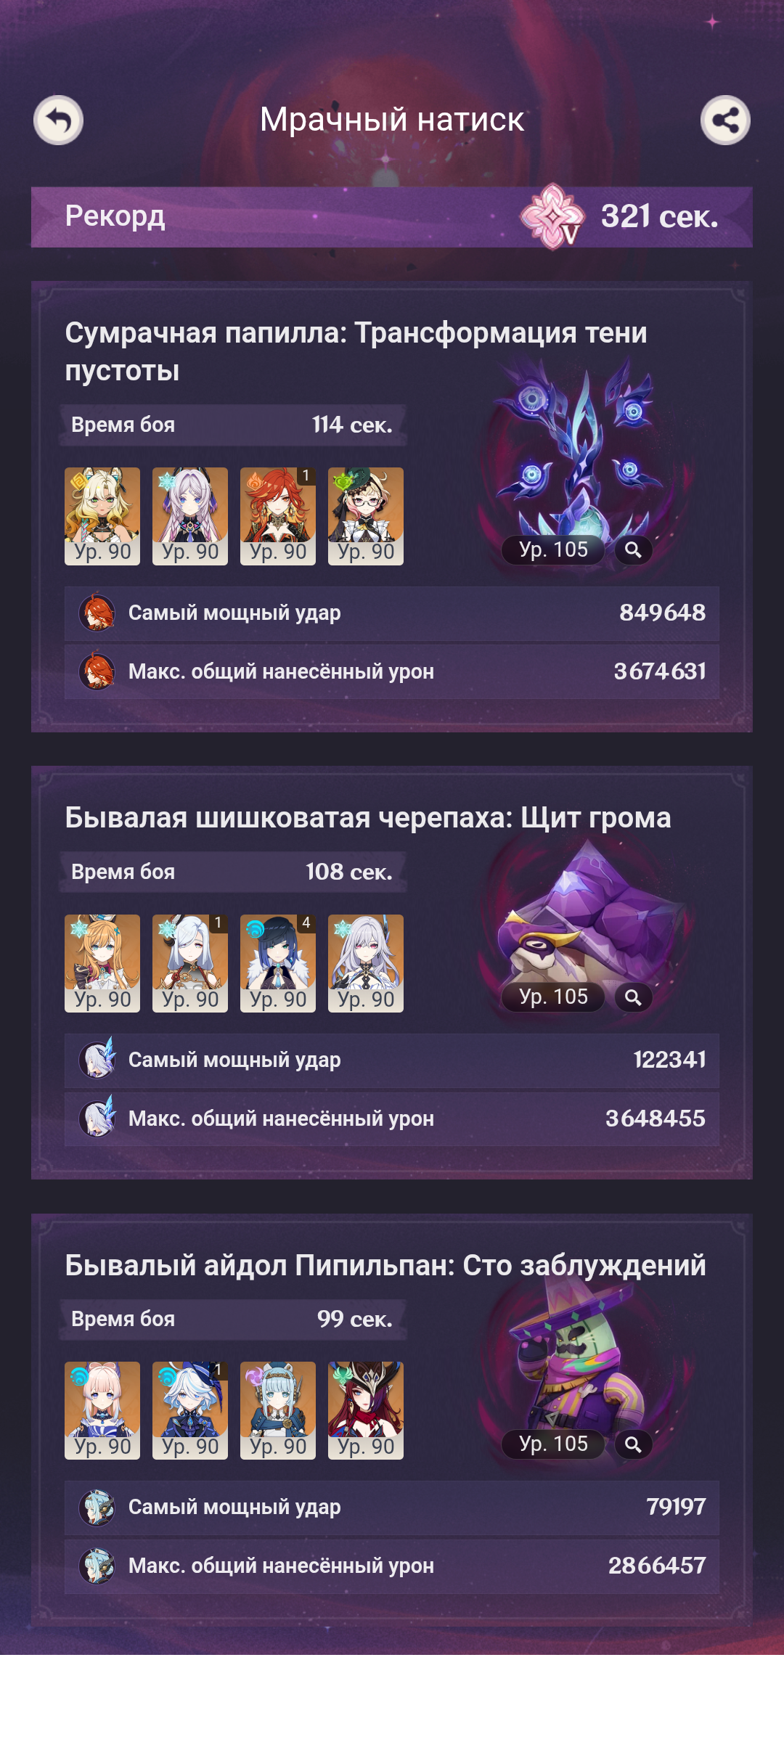Screen dimensions: 784x1742
Task: Select red-haired character with constellation 1 badge
Action: coord(278,516)
